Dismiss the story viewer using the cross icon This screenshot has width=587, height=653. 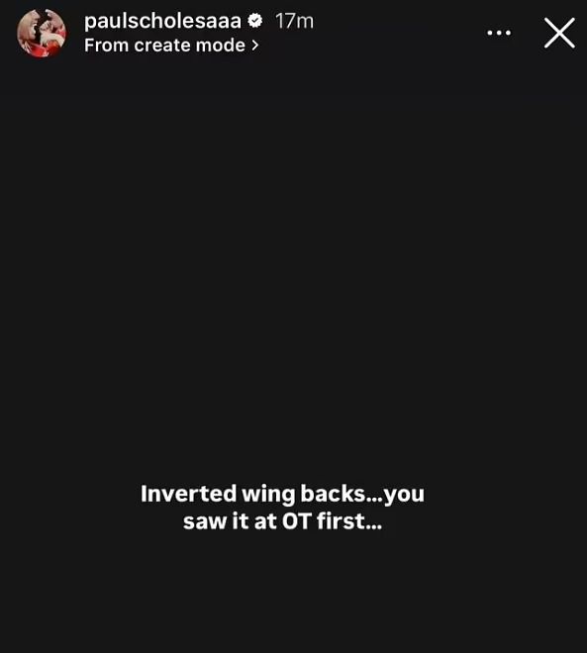coord(559,33)
